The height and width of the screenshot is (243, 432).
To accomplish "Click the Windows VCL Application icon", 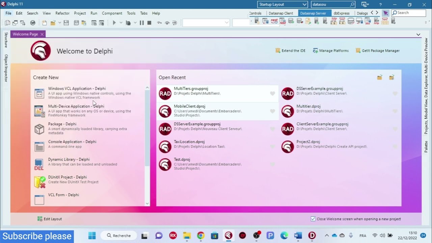I will (x=39, y=93).
